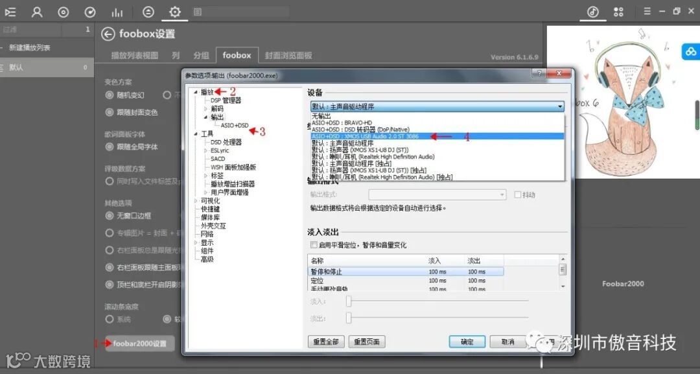Click the 取消 cancel button
Image resolution: width=700 pixels, height=374 pixels.
tap(508, 342)
